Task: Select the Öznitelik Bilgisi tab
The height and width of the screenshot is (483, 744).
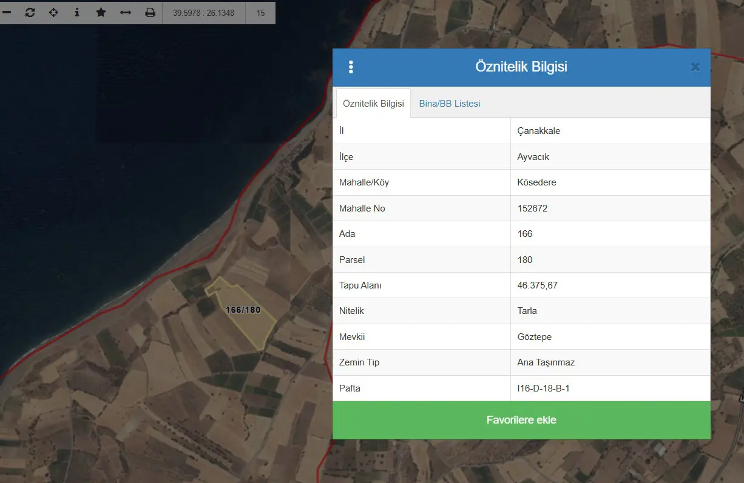Action: [373, 104]
